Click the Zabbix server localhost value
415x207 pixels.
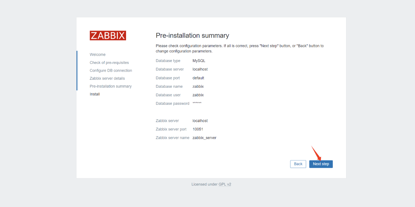pyautogui.click(x=200, y=121)
